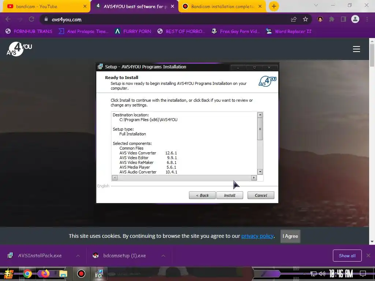
Task: Switch to the Bandicam installation complete tab
Action: pos(221,7)
